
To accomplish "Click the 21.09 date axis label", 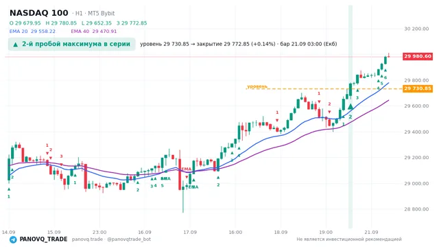I will pyautogui.click(x=371, y=232).
